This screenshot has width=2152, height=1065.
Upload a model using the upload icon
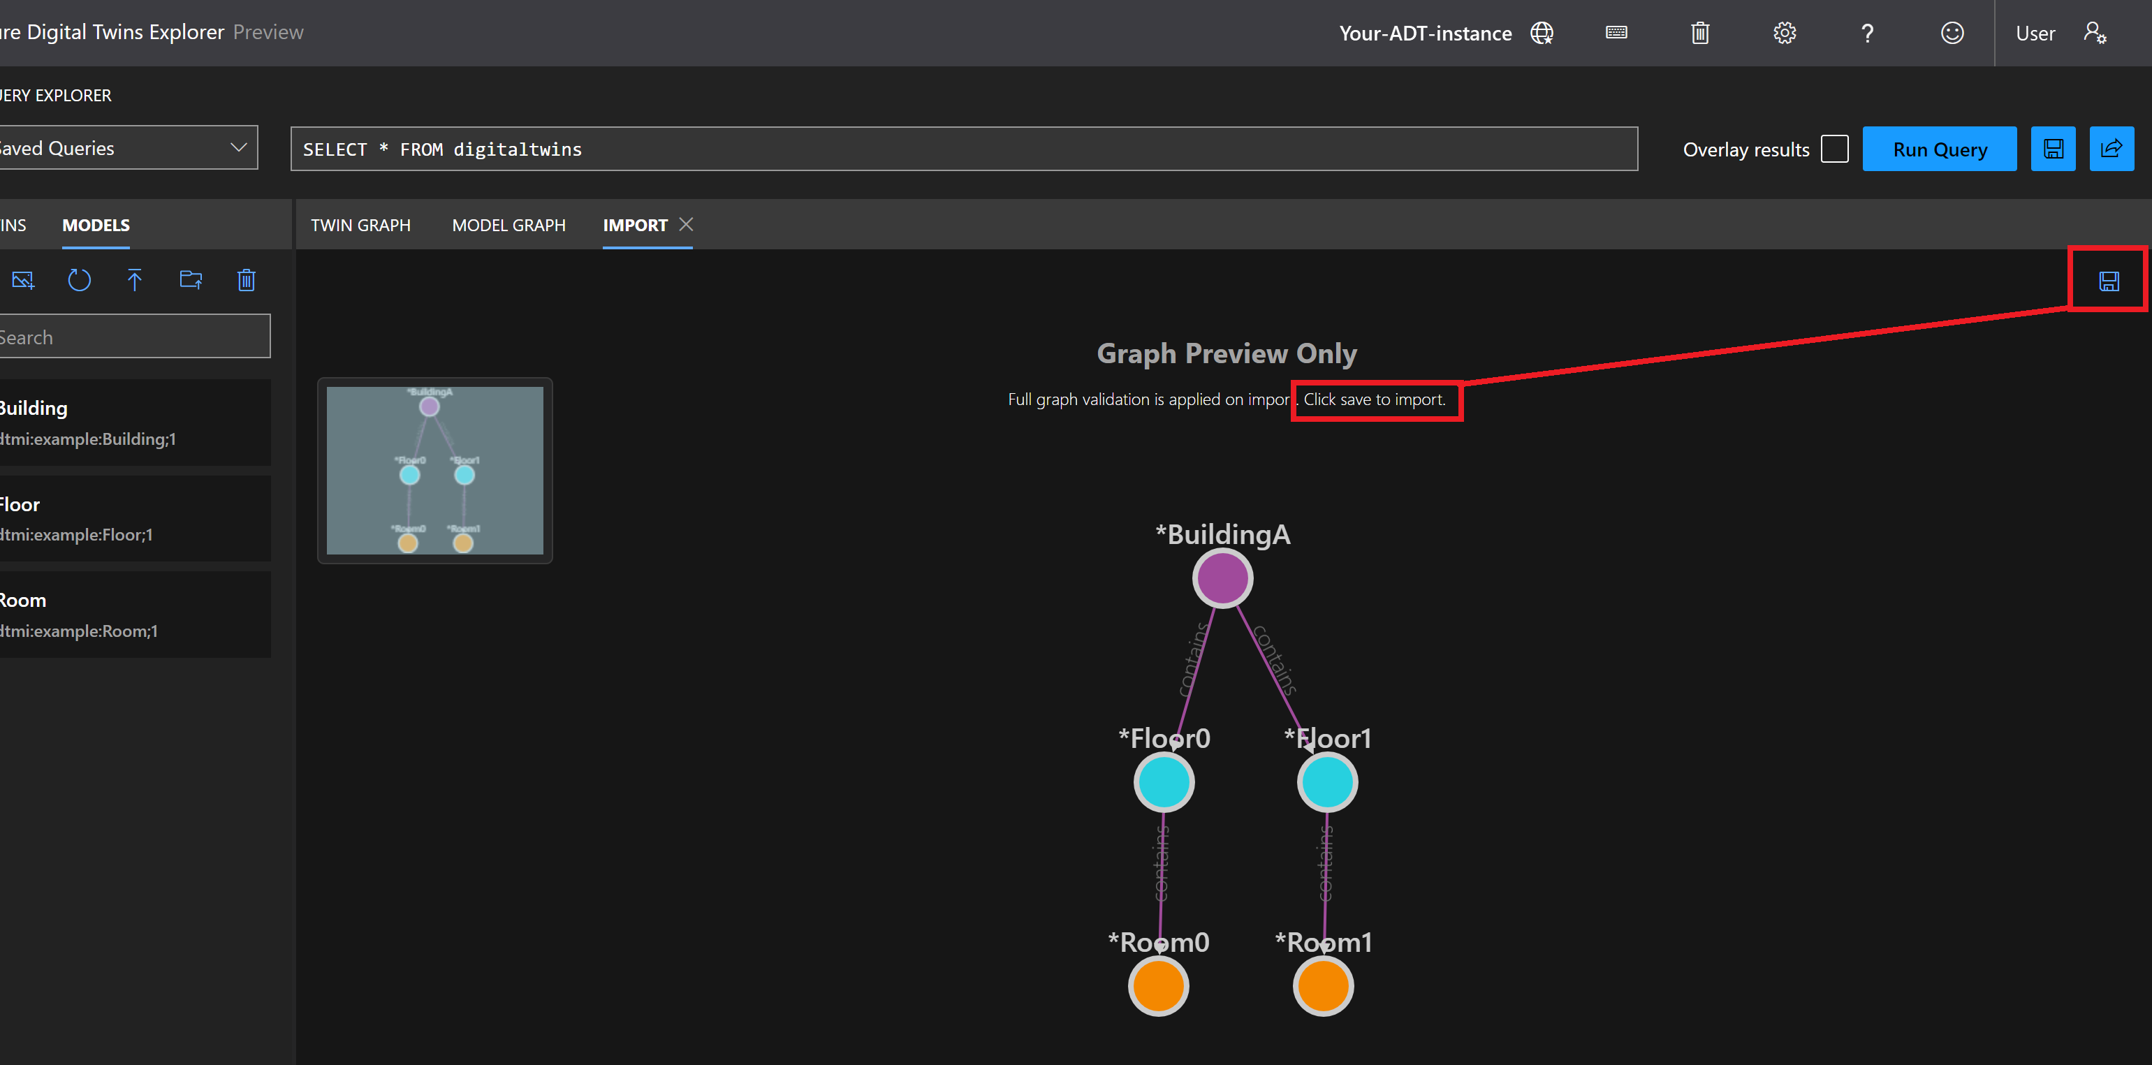pyautogui.click(x=135, y=280)
